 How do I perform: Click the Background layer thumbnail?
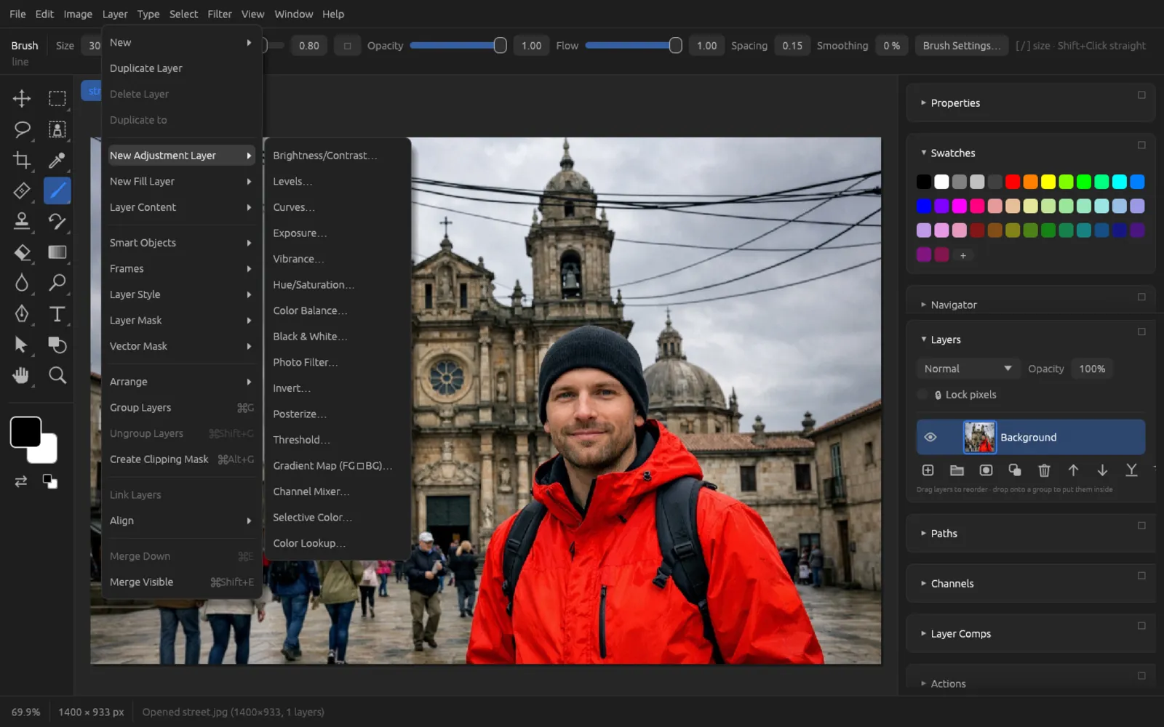click(x=979, y=437)
